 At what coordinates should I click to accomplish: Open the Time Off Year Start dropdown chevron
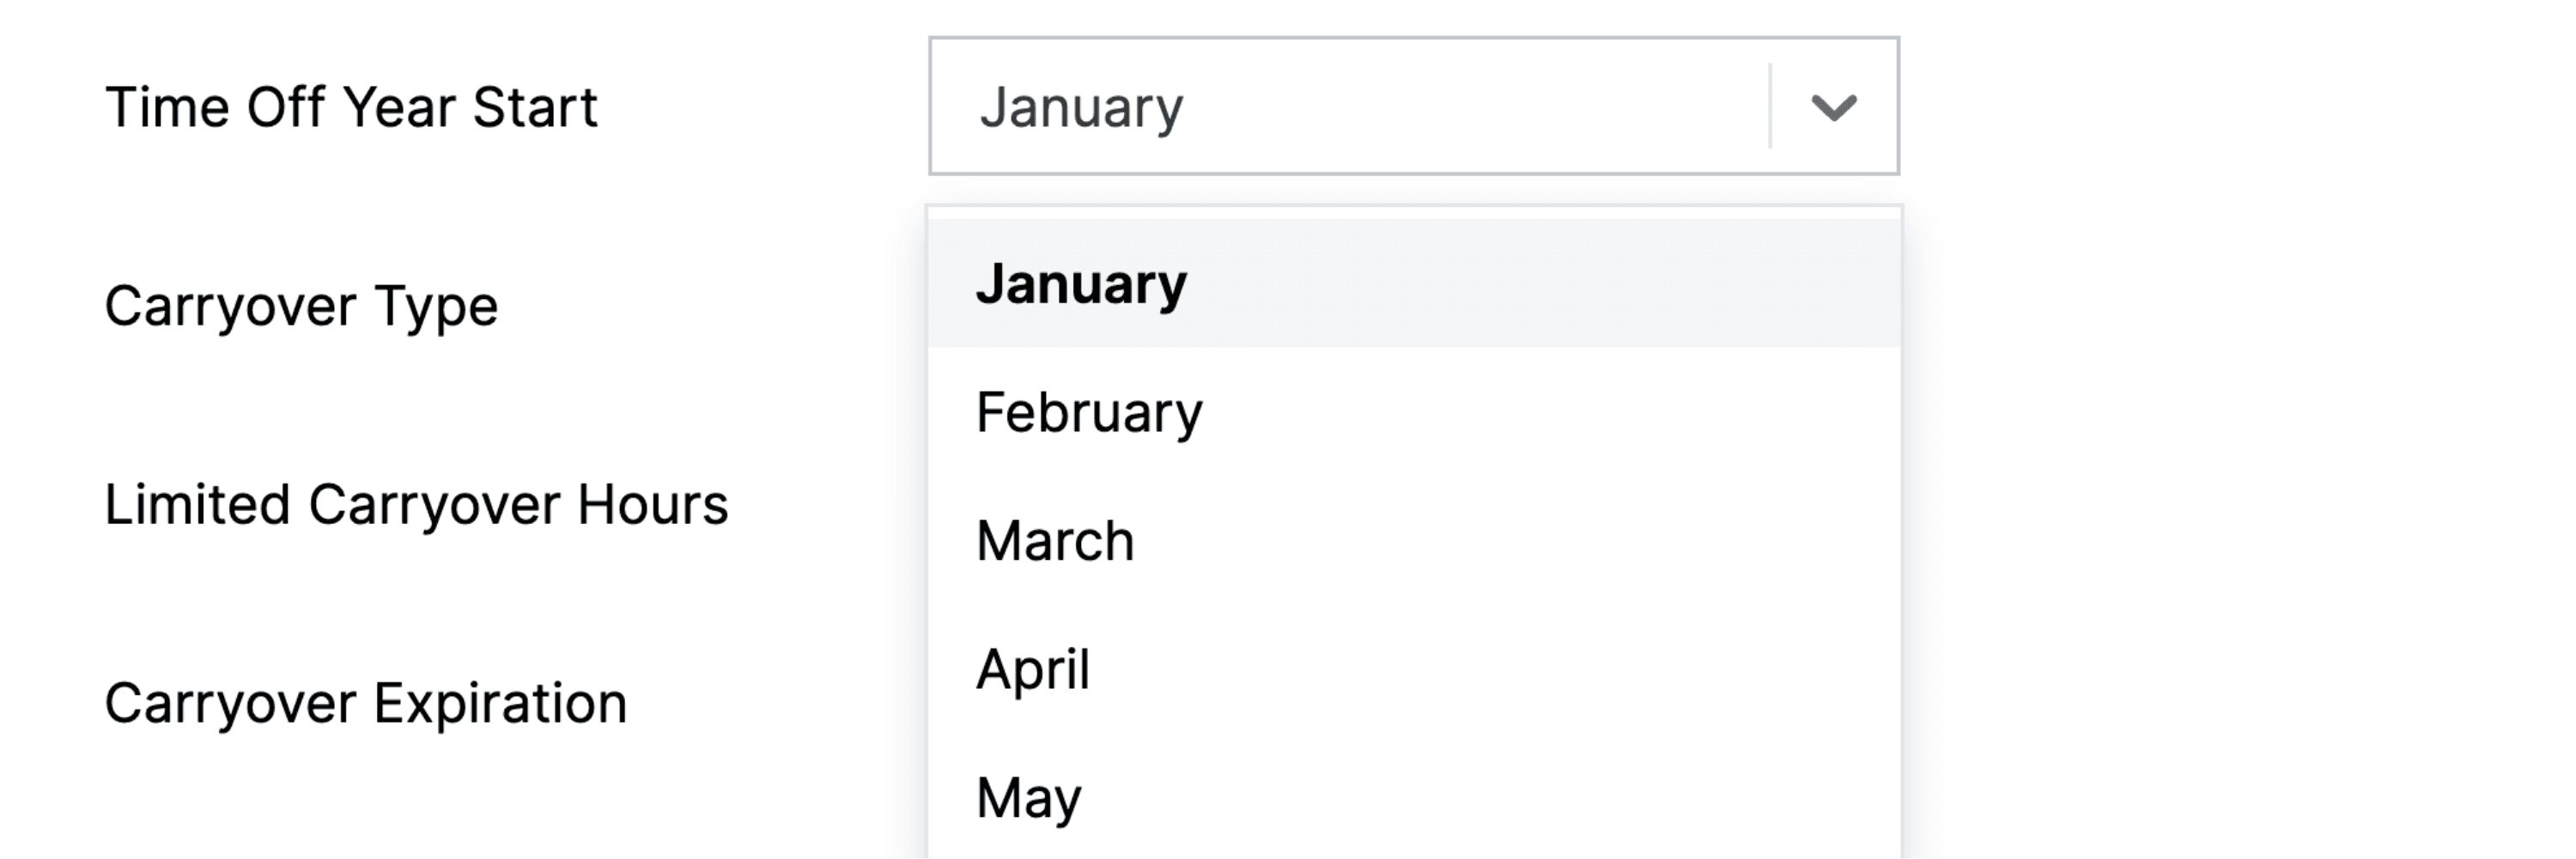click(1836, 107)
